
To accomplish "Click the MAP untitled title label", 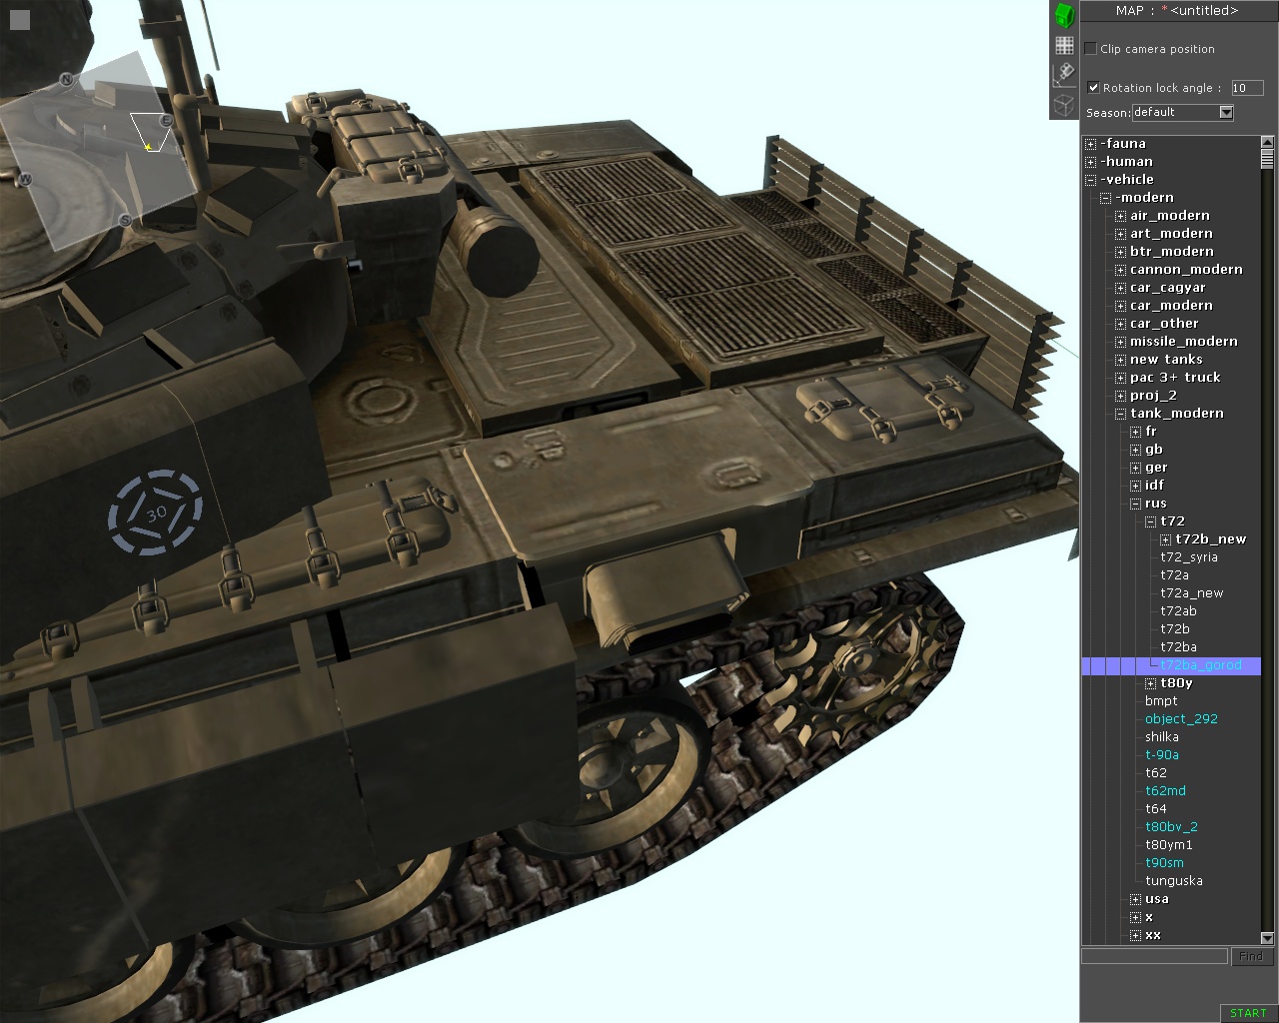I will tap(1177, 11).
